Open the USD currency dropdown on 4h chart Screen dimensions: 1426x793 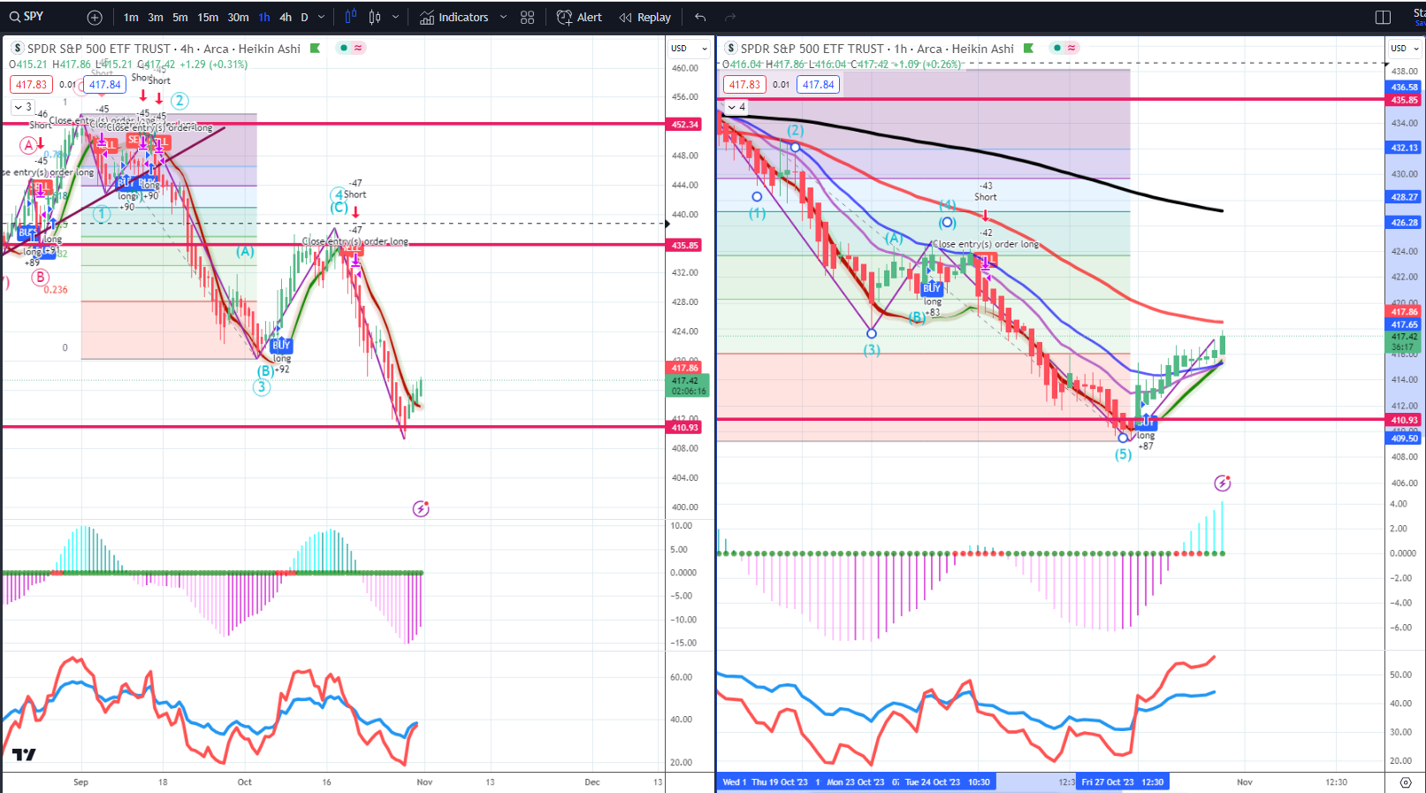click(690, 49)
